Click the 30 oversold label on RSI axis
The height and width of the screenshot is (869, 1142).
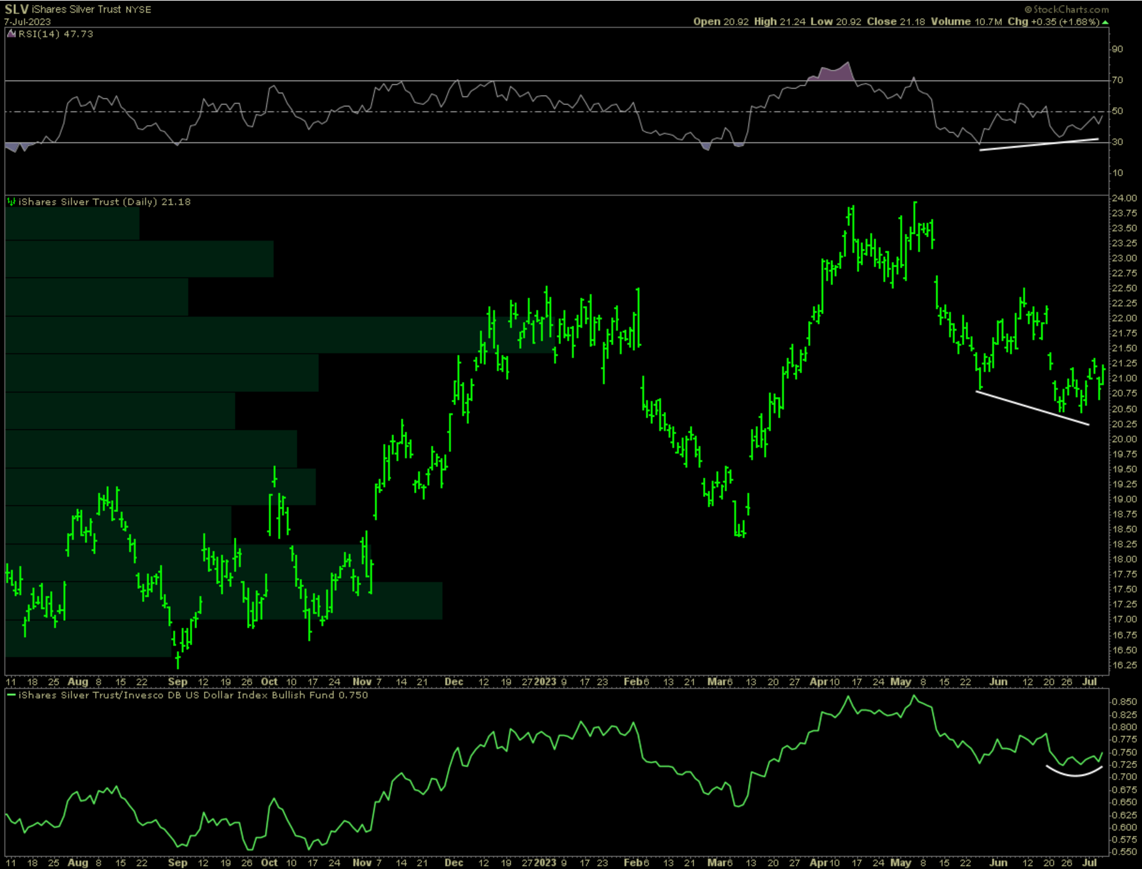[x=1117, y=142]
